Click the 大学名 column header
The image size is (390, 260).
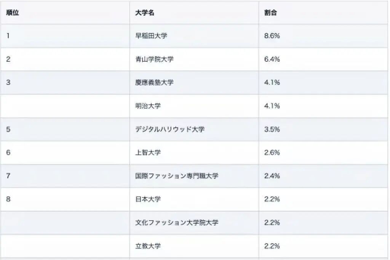(x=145, y=13)
